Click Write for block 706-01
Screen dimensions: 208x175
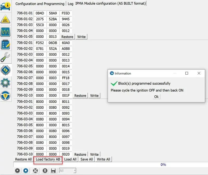[81, 37]
